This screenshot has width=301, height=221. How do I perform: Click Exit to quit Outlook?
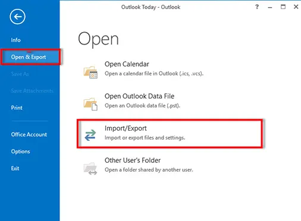15,169
